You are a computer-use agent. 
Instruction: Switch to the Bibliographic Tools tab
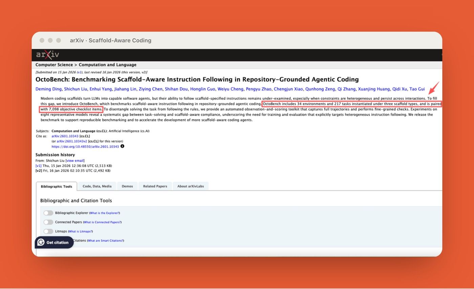click(x=57, y=186)
